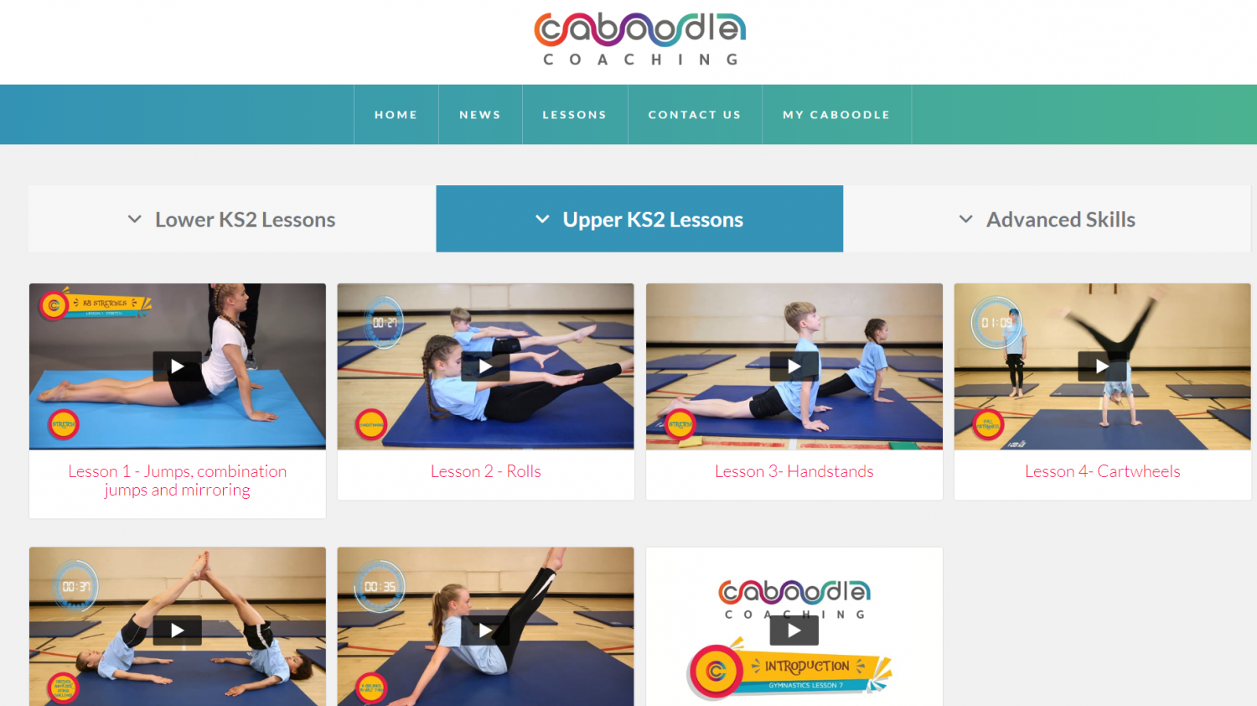
Task: Open Contact Us page
Action: pos(695,115)
